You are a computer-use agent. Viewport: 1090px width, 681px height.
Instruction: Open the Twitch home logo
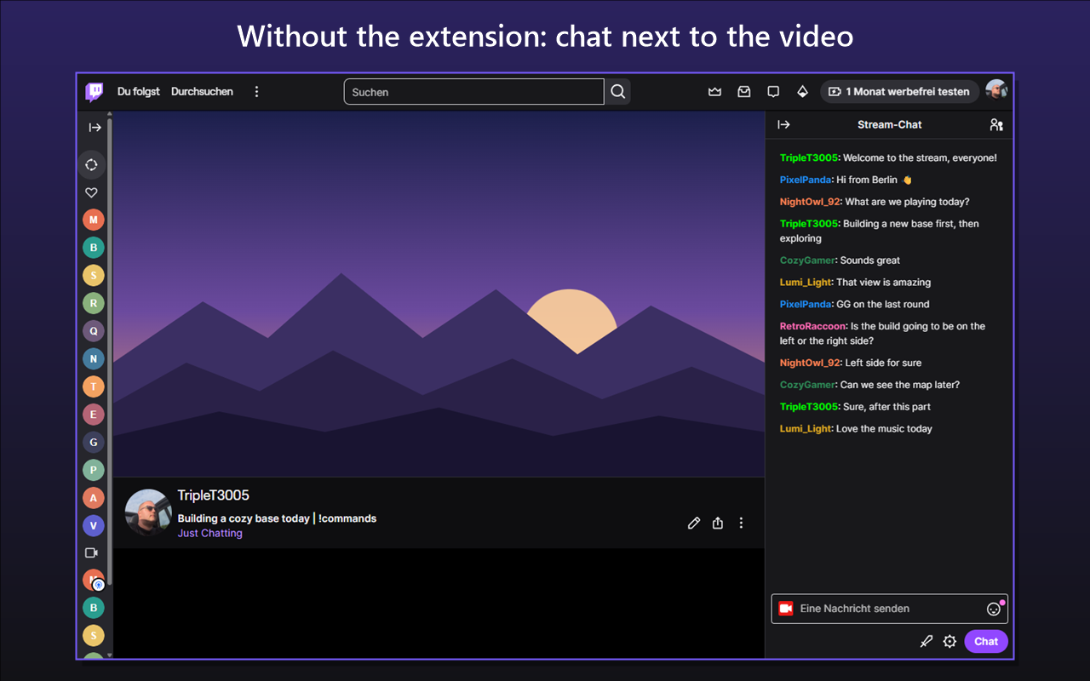(x=95, y=92)
